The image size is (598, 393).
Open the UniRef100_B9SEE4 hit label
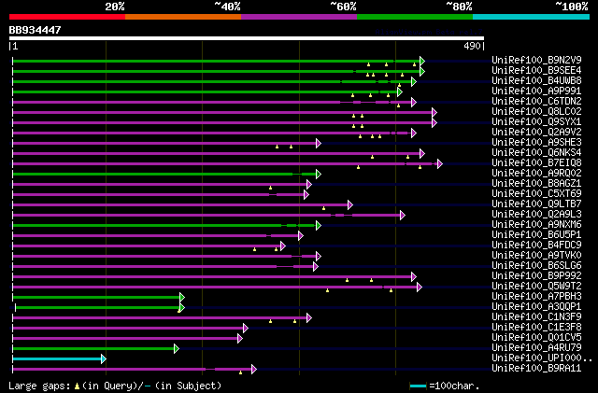(x=536, y=70)
